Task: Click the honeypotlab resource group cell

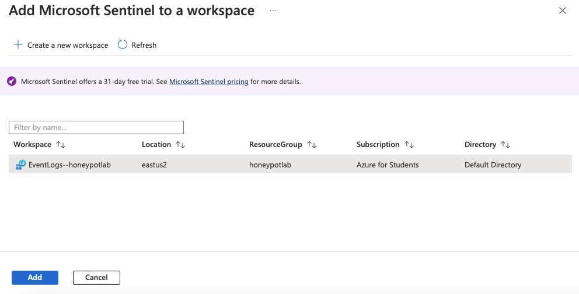Action: click(x=270, y=165)
